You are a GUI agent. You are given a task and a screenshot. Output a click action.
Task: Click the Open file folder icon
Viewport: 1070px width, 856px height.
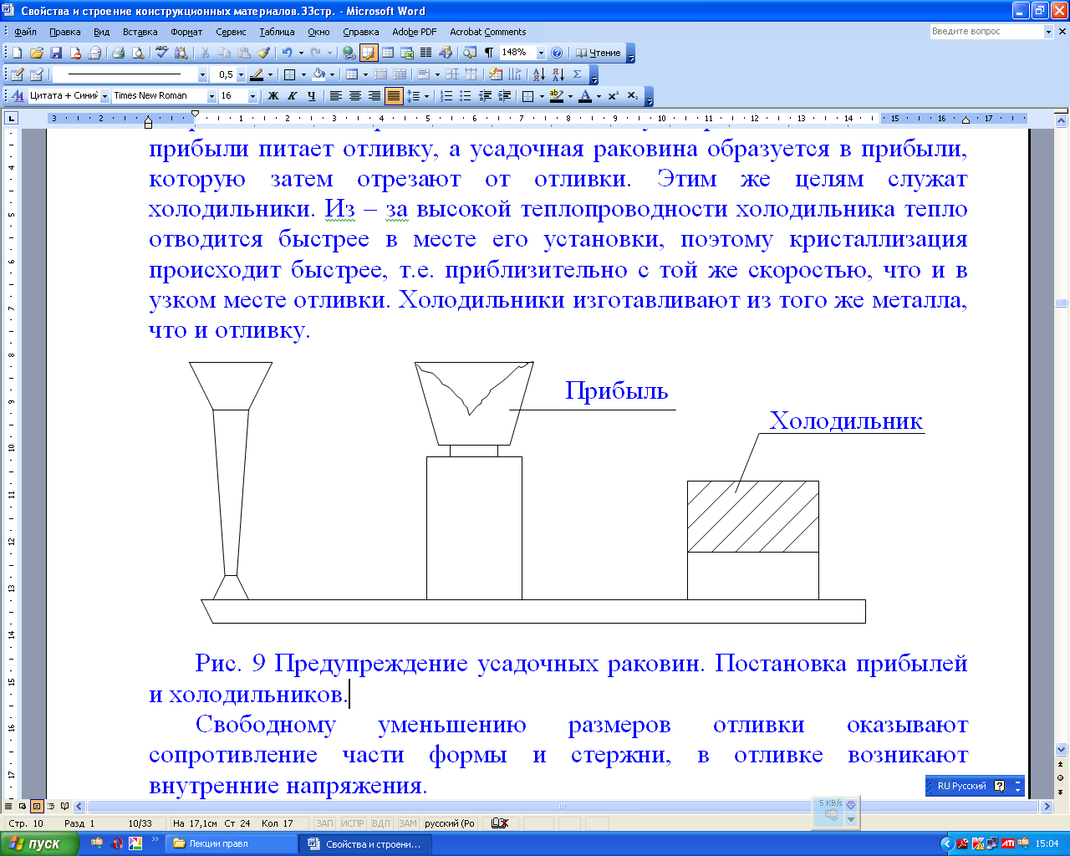36,53
